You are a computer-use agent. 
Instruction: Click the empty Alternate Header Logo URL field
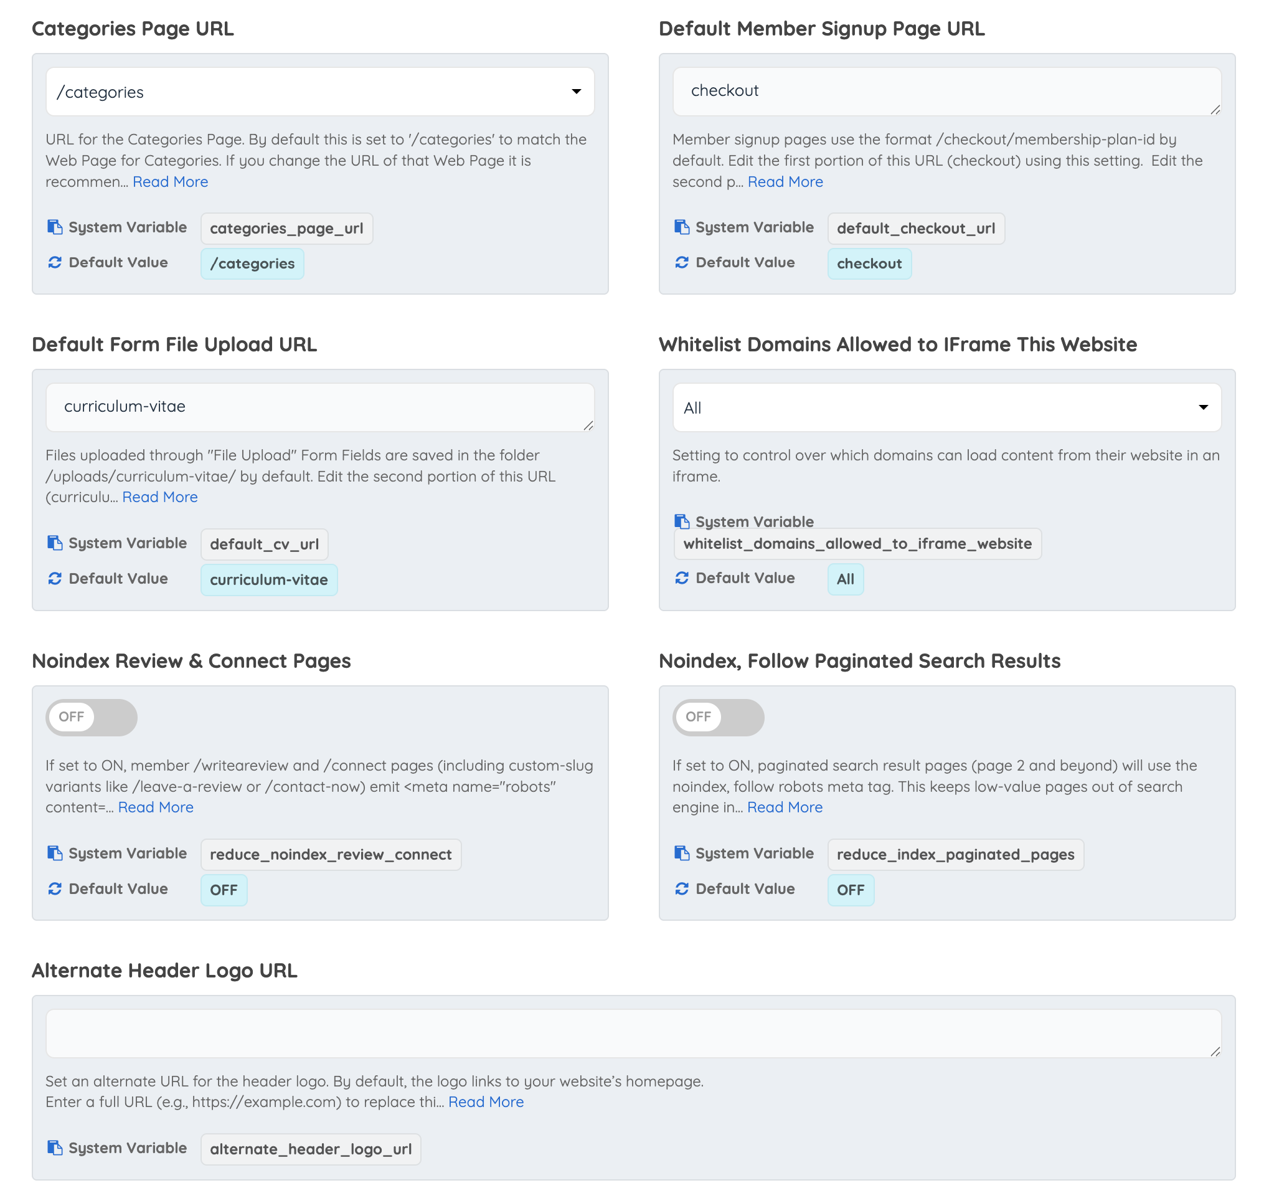pos(633,1034)
